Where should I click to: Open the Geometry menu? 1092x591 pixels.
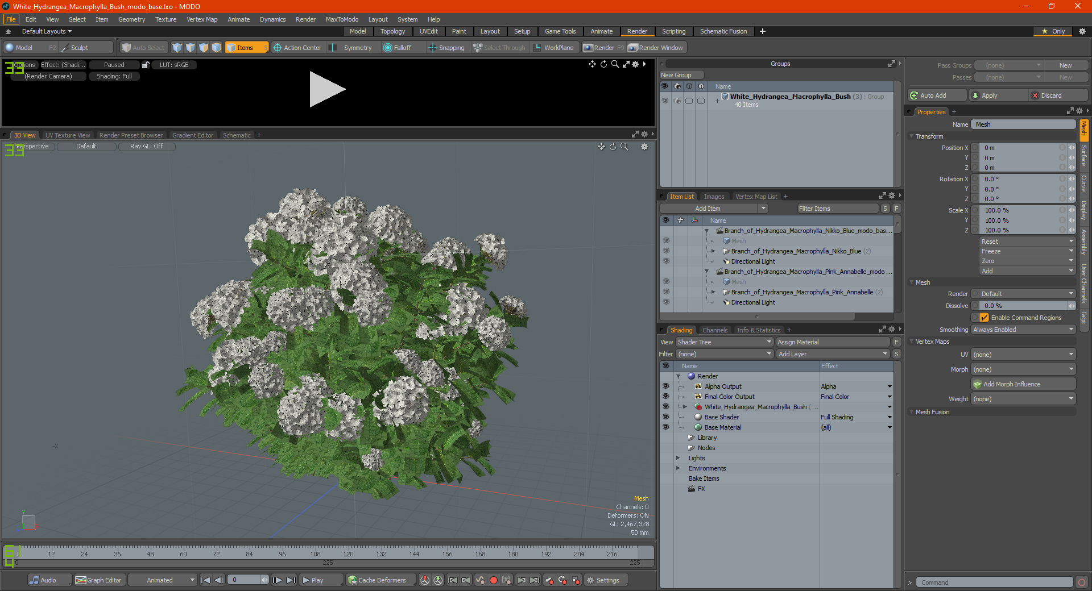click(x=131, y=19)
